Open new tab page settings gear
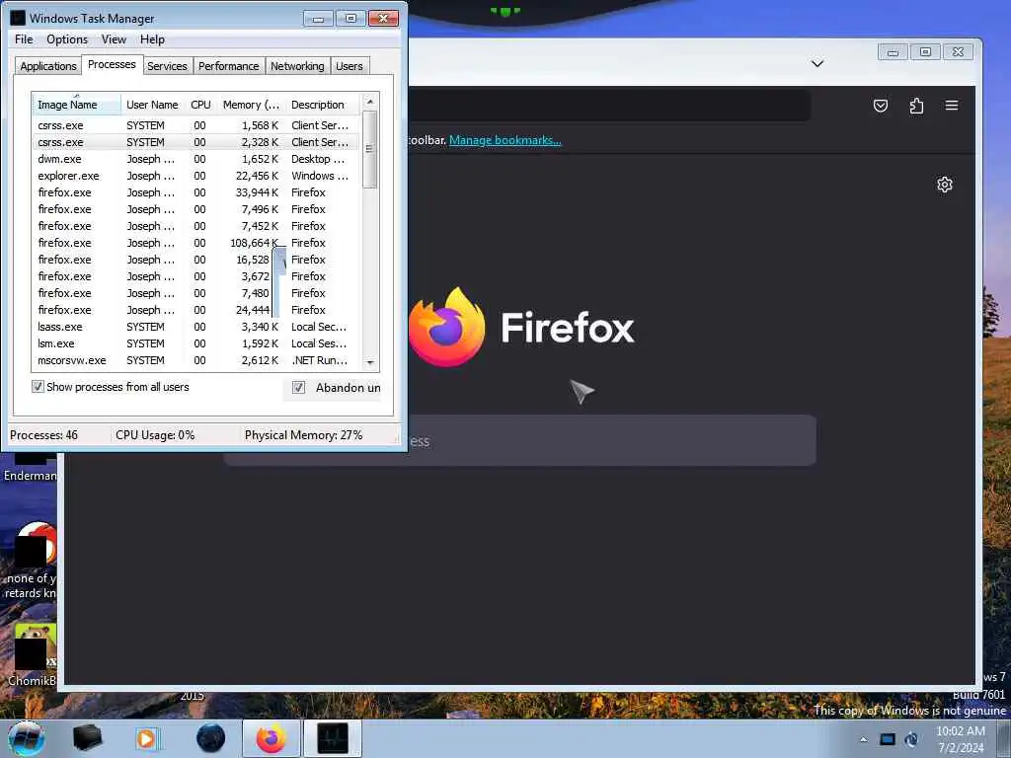Image resolution: width=1011 pixels, height=758 pixels. [945, 185]
